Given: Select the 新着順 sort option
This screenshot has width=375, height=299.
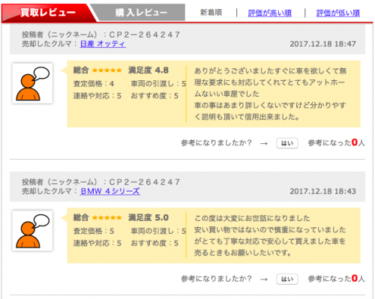Looking at the screenshot, I should pos(211,13).
